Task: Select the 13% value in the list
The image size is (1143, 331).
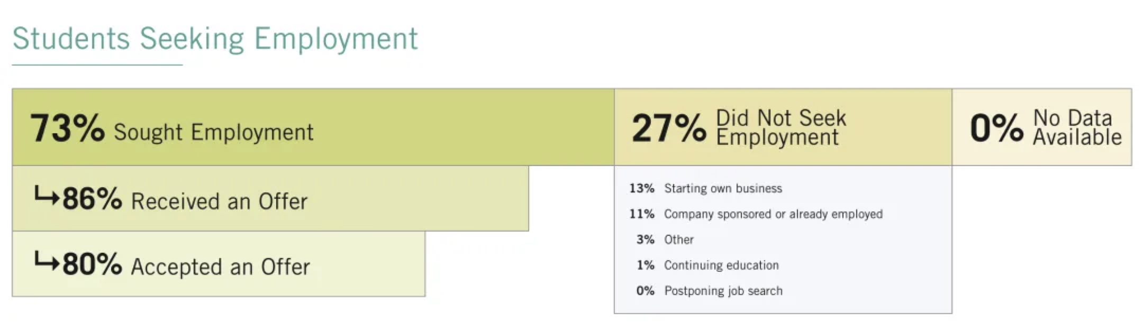Action: pos(641,188)
